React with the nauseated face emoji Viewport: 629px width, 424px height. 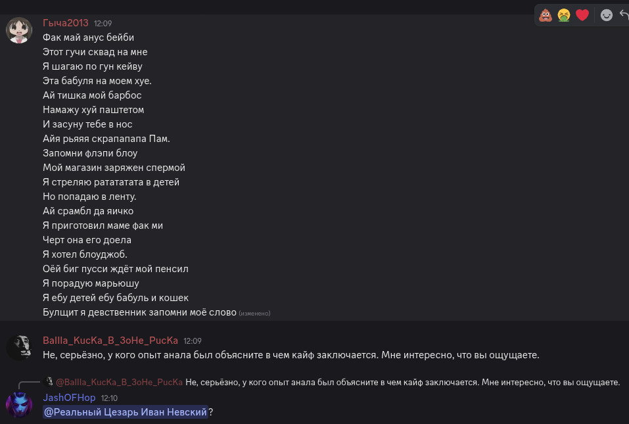tap(563, 14)
